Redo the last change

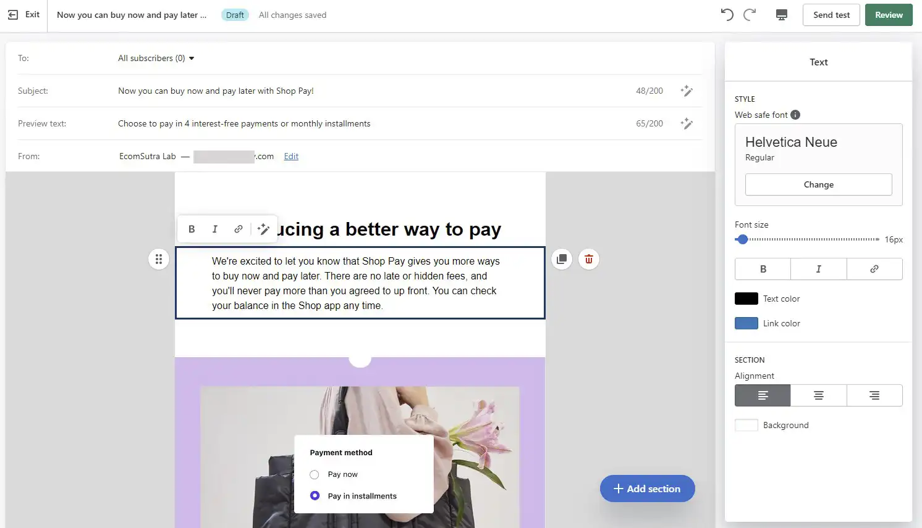tap(750, 15)
